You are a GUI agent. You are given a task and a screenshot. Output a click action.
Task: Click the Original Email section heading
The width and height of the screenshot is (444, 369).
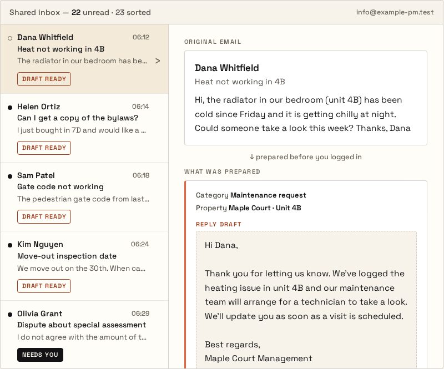click(x=213, y=42)
